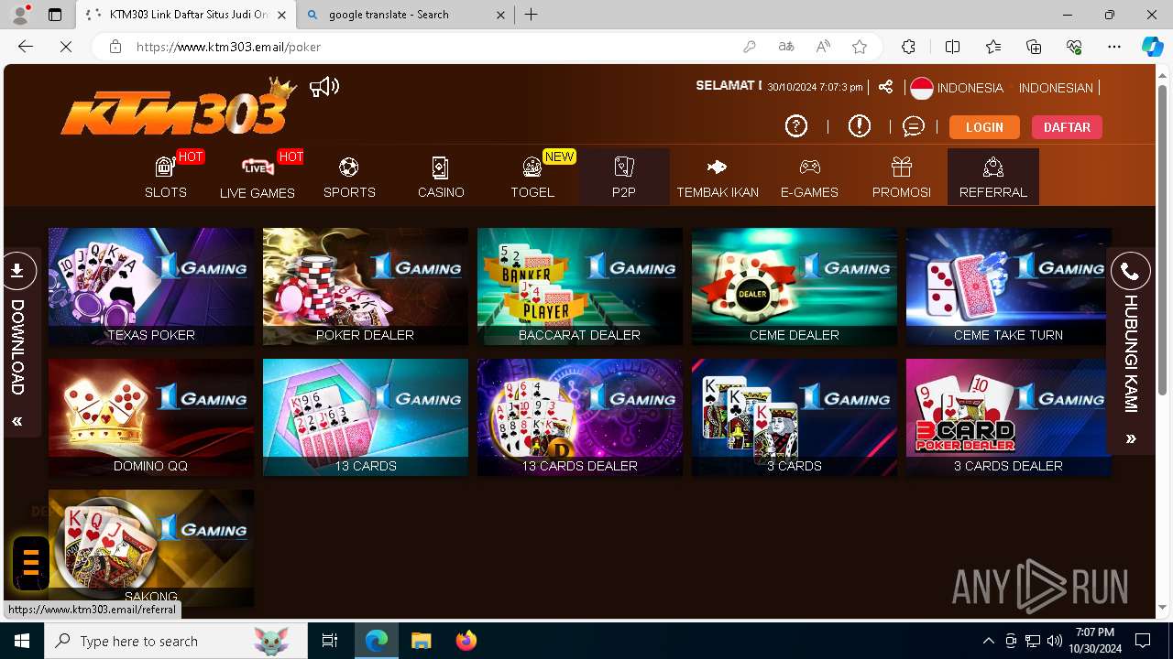Launch the 3 CARDS DEALER game
Screen dimensions: 1173x659
tap(1009, 417)
